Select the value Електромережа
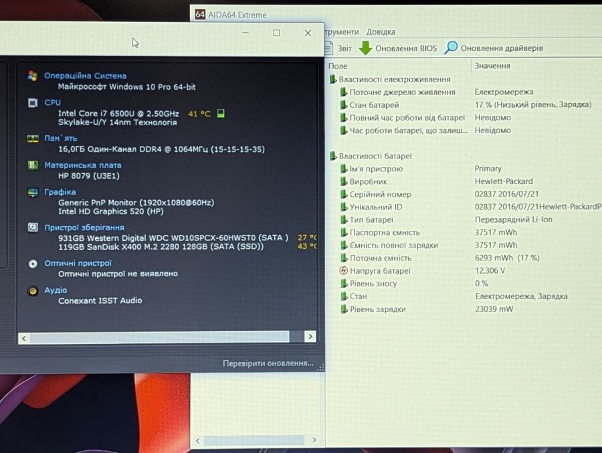 point(504,92)
